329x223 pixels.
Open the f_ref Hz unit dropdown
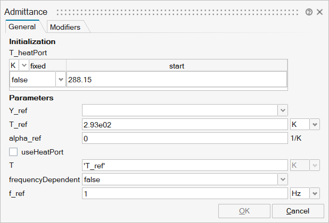coord(314,193)
